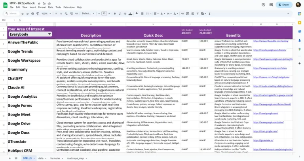Add a new sheet with the plus button

(x=9, y=158)
